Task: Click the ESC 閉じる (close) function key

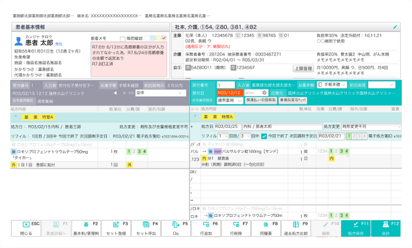Action: tap(26, 228)
